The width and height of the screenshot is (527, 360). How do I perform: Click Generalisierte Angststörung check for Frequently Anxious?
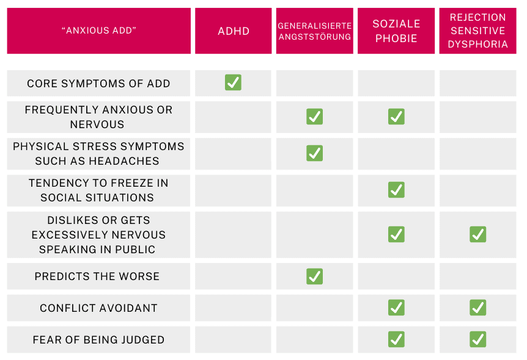(x=314, y=117)
